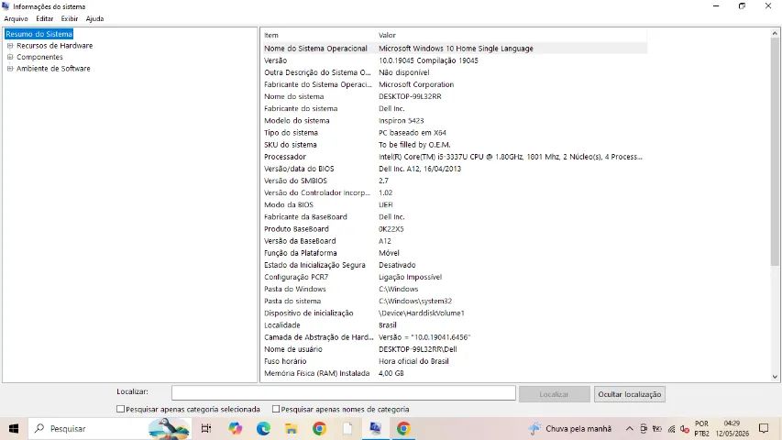
Task: Open File Explorer from the taskbar
Action: 292,428
